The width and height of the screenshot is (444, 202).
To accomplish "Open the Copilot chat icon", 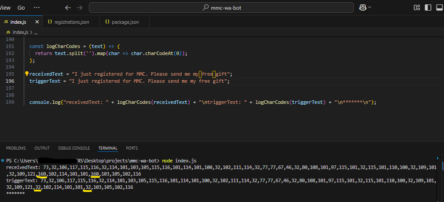I will pyautogui.click(x=363, y=7).
